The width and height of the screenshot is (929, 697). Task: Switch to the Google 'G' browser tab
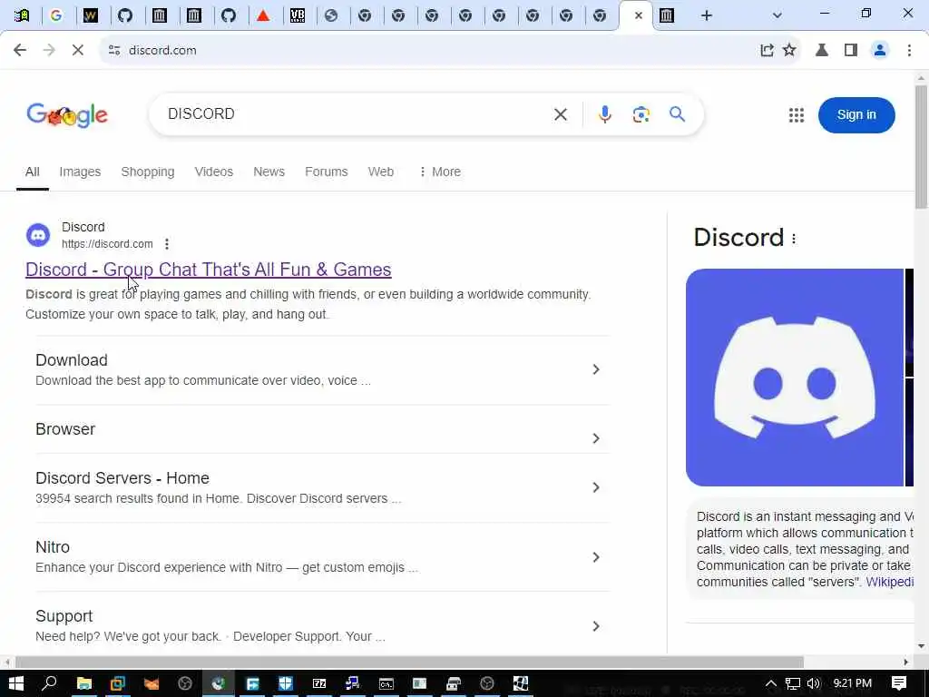[56, 15]
